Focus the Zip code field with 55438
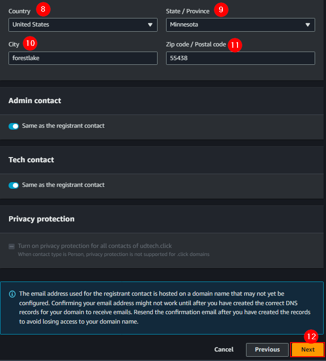The image size is (326, 361). (x=240, y=58)
